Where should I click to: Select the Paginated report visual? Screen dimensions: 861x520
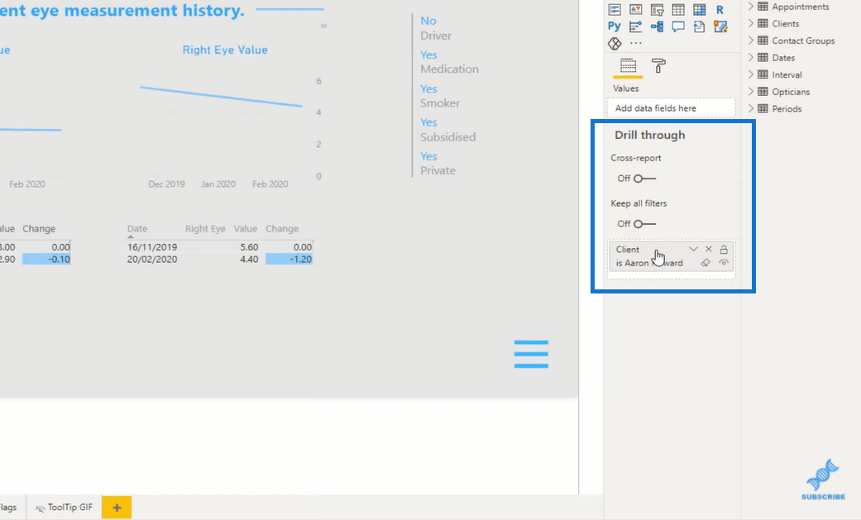699,26
